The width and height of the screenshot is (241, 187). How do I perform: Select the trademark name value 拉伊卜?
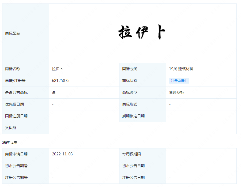(58, 69)
